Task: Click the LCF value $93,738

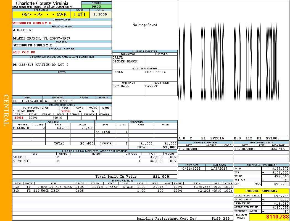Action: [281, 184]
